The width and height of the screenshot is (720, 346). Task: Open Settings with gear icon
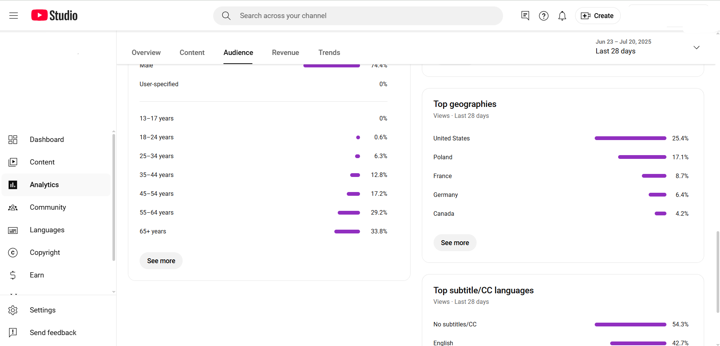(x=42, y=310)
